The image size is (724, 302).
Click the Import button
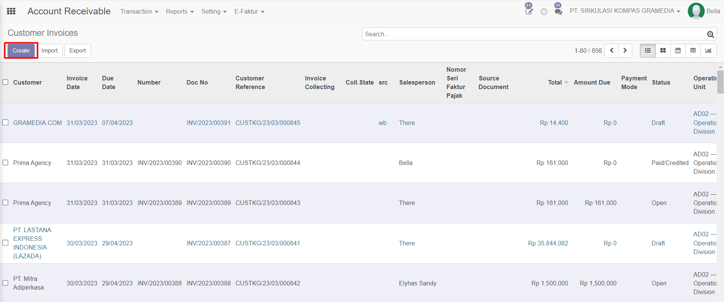coord(49,51)
